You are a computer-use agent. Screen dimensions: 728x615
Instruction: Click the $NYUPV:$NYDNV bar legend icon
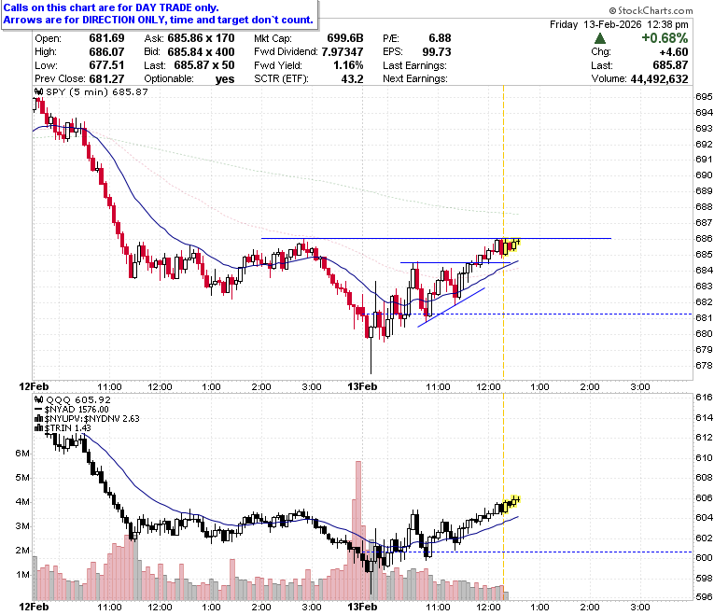(x=39, y=419)
